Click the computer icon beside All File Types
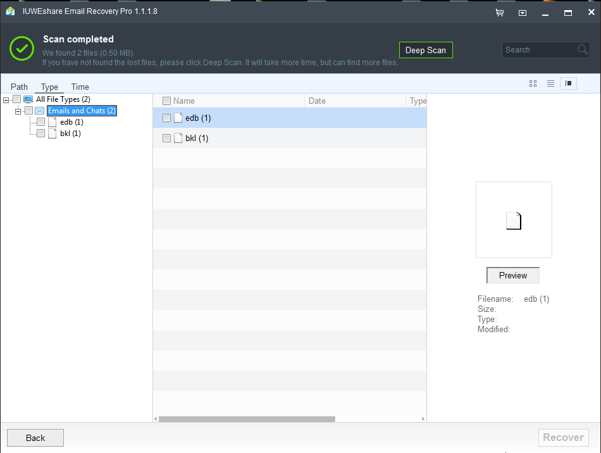The height and width of the screenshot is (453, 601). pos(28,99)
